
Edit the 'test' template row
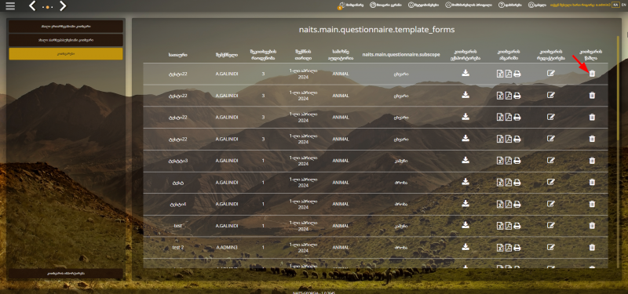click(551, 226)
